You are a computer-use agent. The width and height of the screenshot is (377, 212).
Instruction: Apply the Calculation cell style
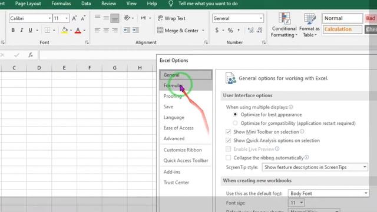pos(342,29)
